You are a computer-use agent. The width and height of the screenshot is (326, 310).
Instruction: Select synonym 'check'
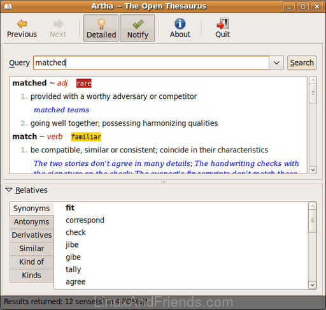point(76,232)
